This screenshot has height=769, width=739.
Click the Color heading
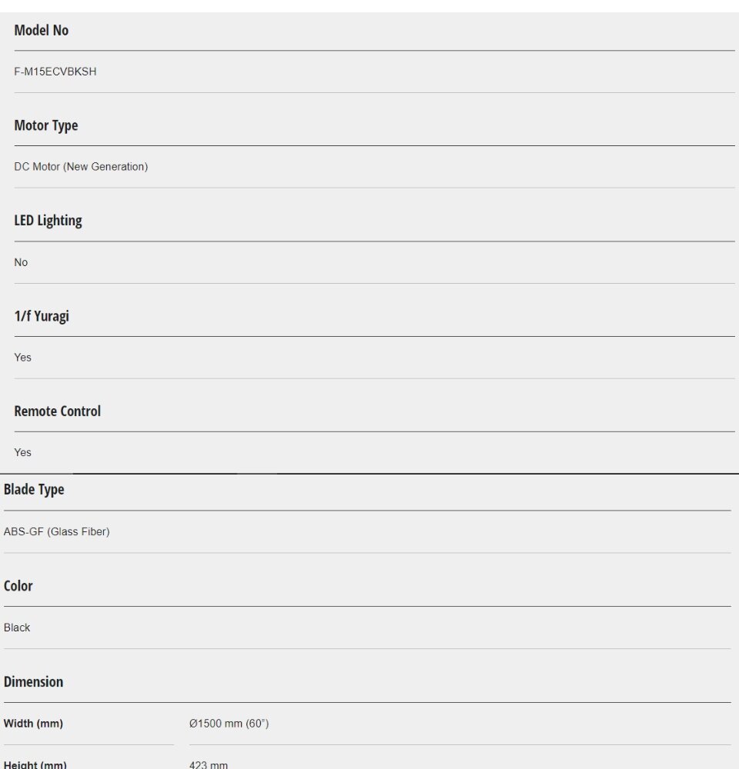(18, 586)
